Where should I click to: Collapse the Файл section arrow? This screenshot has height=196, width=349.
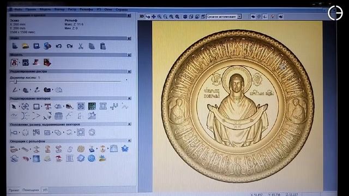coord(129,39)
